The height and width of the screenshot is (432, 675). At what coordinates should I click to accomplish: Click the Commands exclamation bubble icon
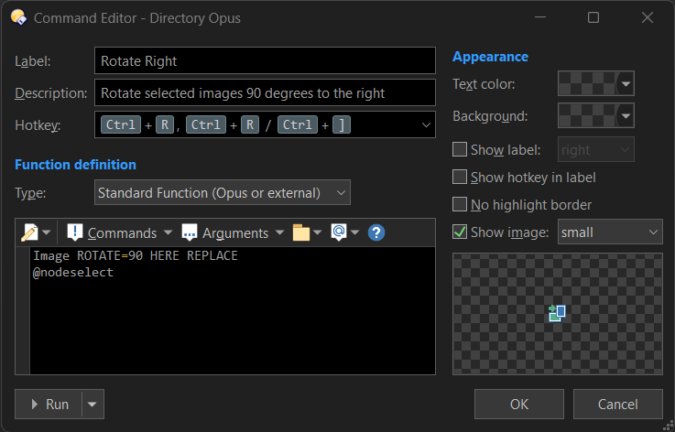75,232
